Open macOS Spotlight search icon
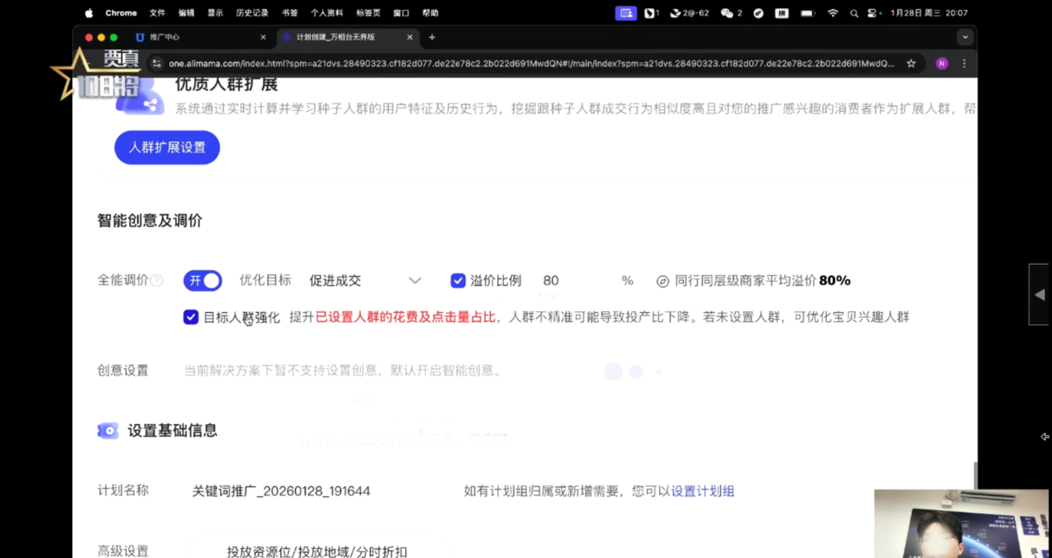 853,13
